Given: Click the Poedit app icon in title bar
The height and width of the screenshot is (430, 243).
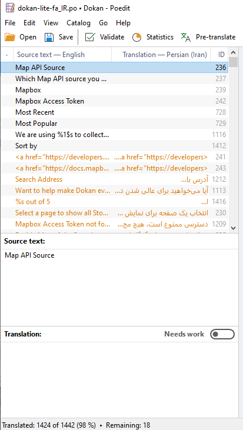Looking at the screenshot, I should 10,8.
